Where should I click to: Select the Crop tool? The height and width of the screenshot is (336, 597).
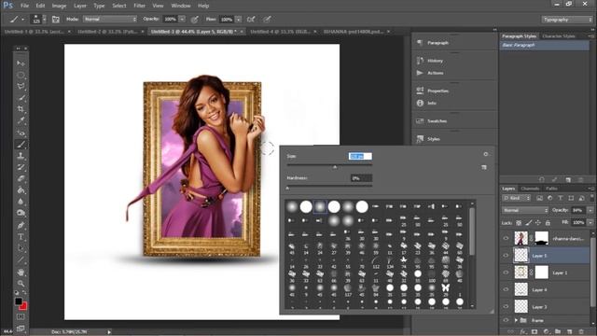(x=21, y=109)
